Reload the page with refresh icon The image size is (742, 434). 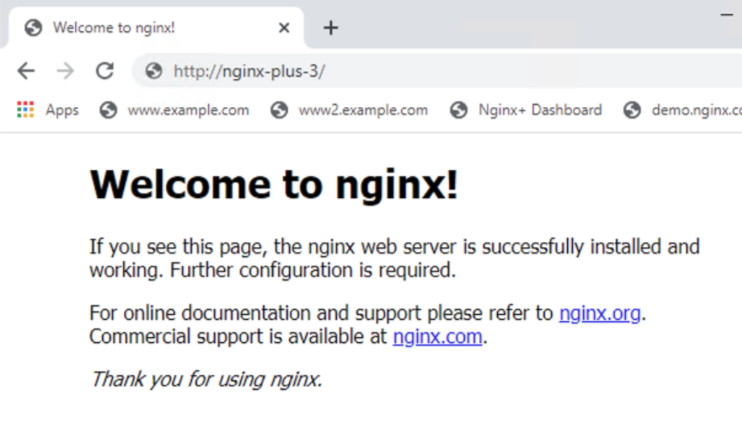pyautogui.click(x=105, y=72)
